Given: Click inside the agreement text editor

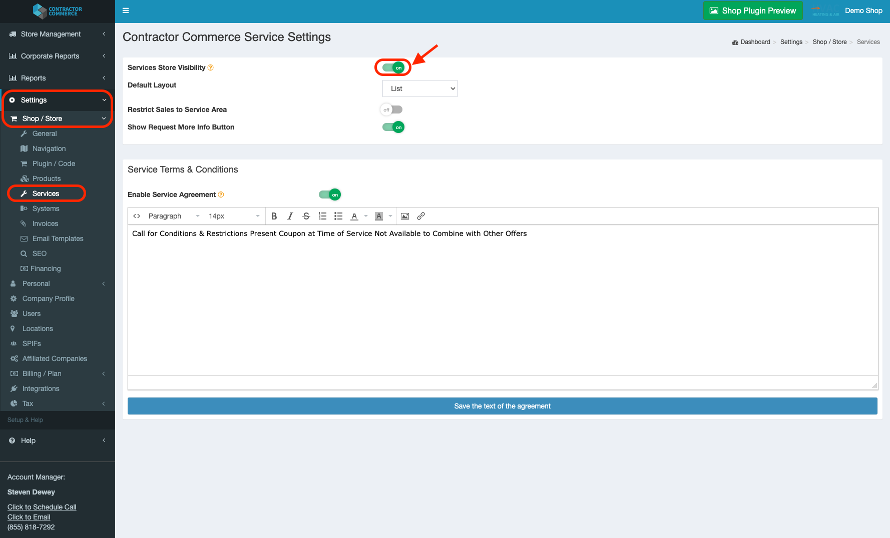Looking at the screenshot, I should coord(503,300).
